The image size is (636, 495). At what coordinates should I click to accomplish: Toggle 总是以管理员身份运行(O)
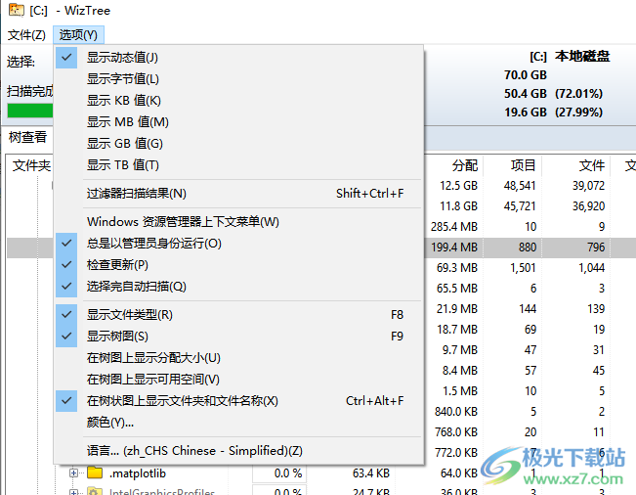coord(239,244)
